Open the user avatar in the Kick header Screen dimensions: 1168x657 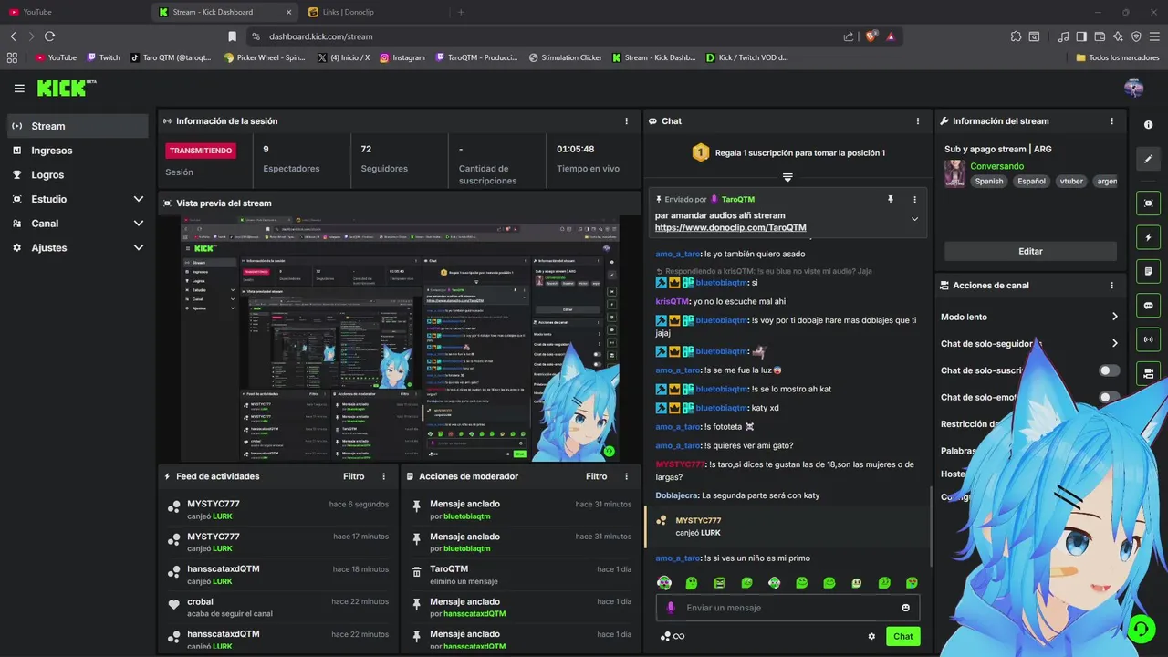click(1133, 89)
